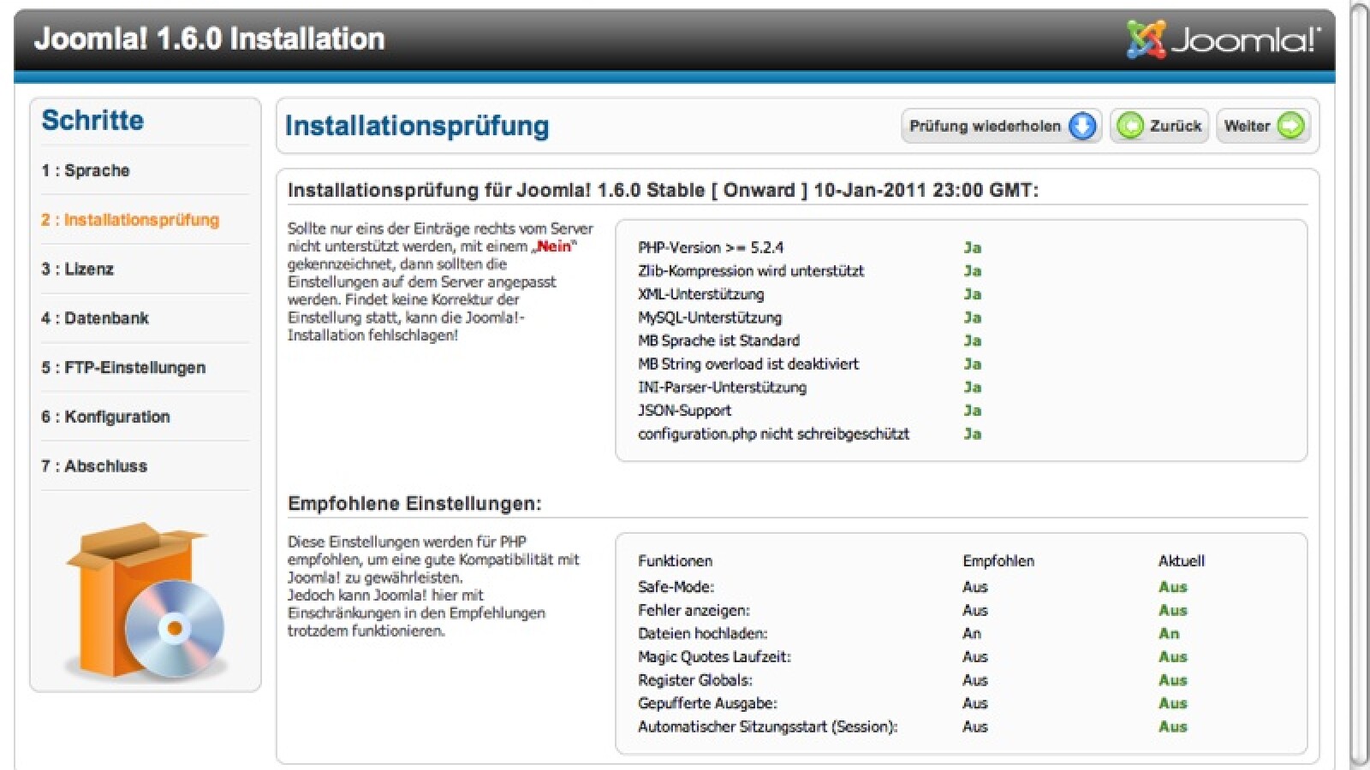Image resolution: width=1370 pixels, height=770 pixels.
Task: Select step 7: Abschluss
Action: tap(94, 466)
